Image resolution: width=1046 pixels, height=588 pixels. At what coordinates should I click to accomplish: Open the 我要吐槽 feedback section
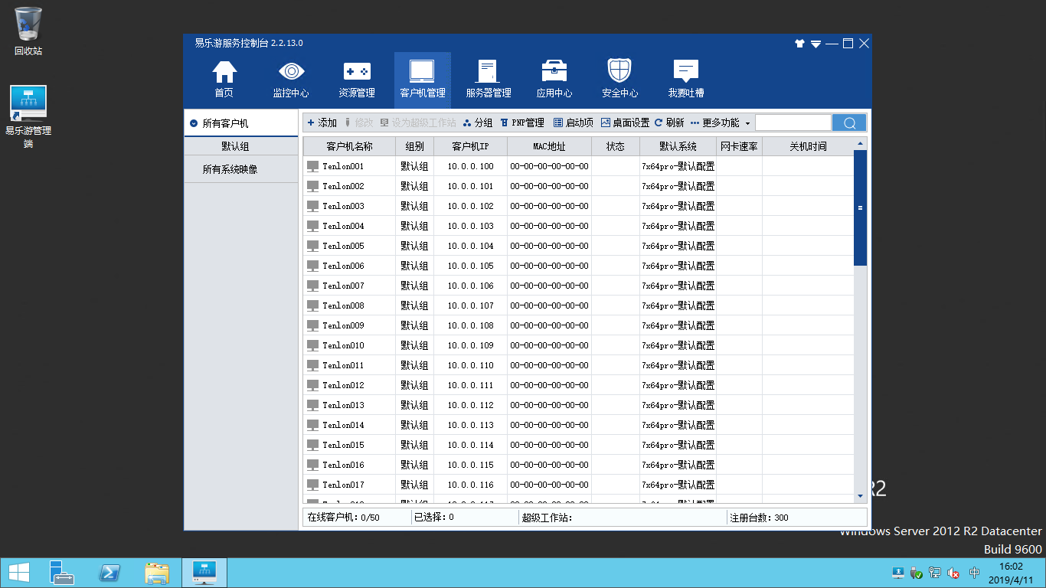click(x=686, y=79)
